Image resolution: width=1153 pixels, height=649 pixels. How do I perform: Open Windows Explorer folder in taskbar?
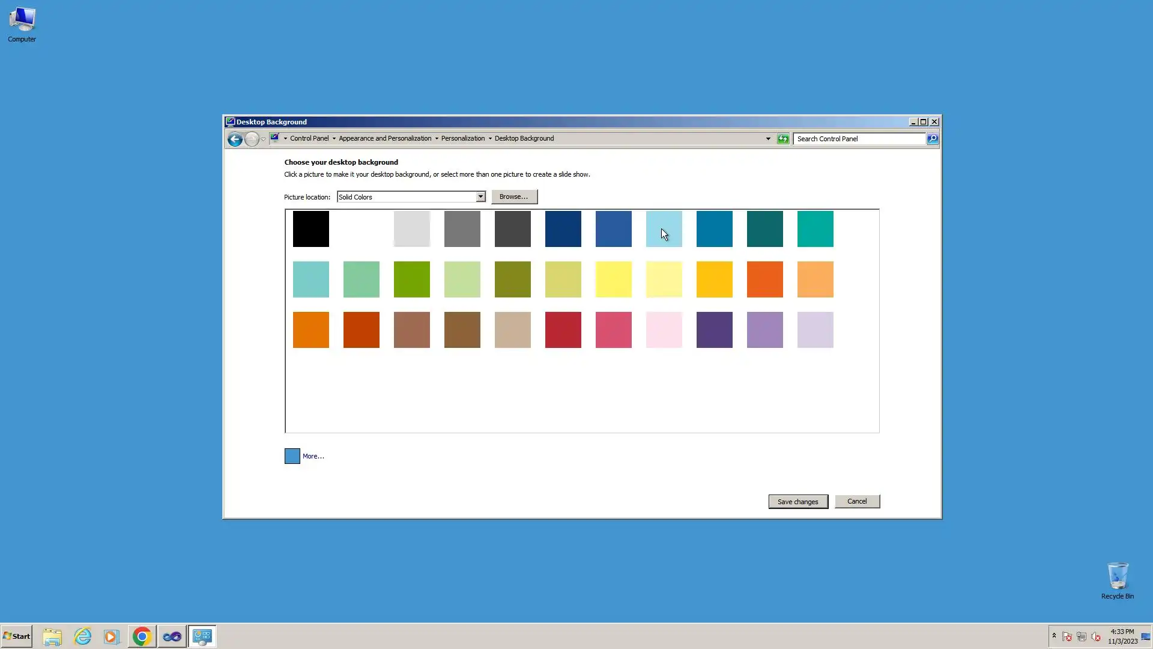click(x=52, y=636)
